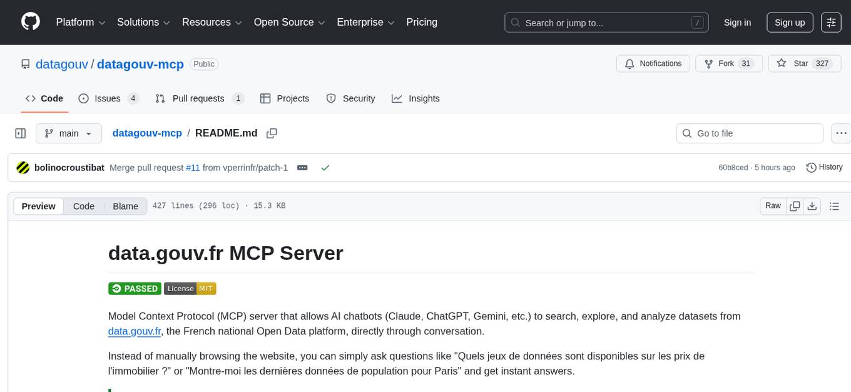The height and width of the screenshot is (392, 851).
Task: Open the more options kebab menu
Action: click(841, 133)
